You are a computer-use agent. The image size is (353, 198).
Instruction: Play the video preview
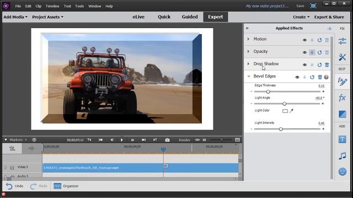pyautogui.click(x=122, y=140)
